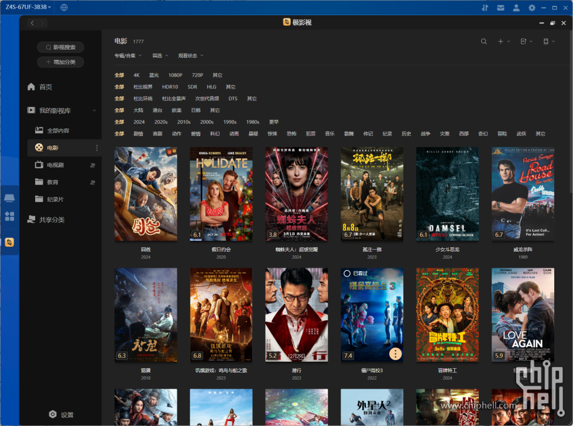Open the Holidate 假日约会 poster
The image size is (573, 426).
pos(221,193)
